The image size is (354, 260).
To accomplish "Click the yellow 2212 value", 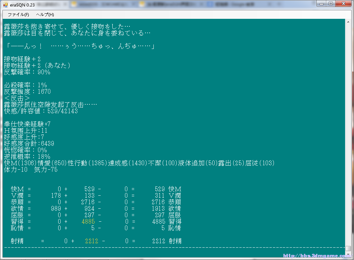I will tap(91, 241).
